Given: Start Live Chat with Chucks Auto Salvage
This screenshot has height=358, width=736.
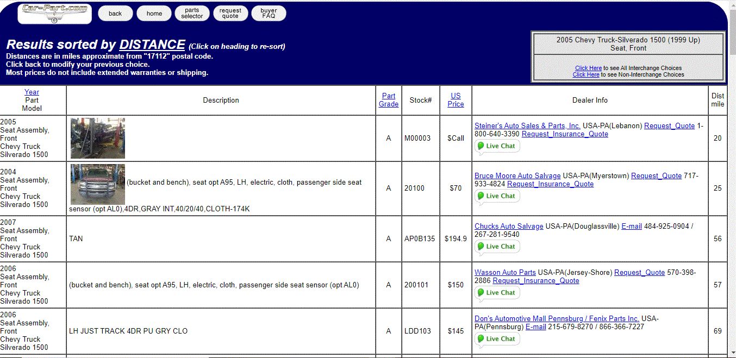Looking at the screenshot, I should (x=497, y=247).
